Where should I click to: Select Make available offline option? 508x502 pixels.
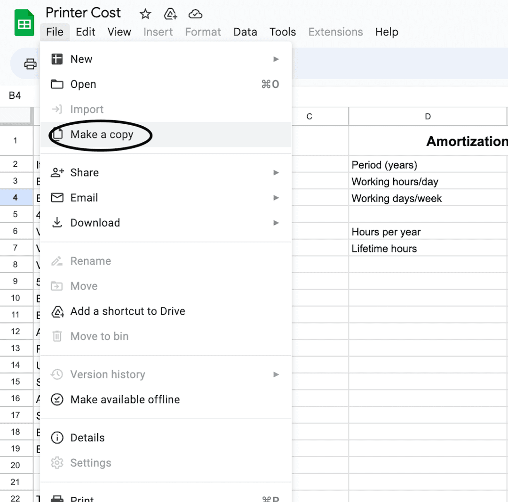coord(166,399)
